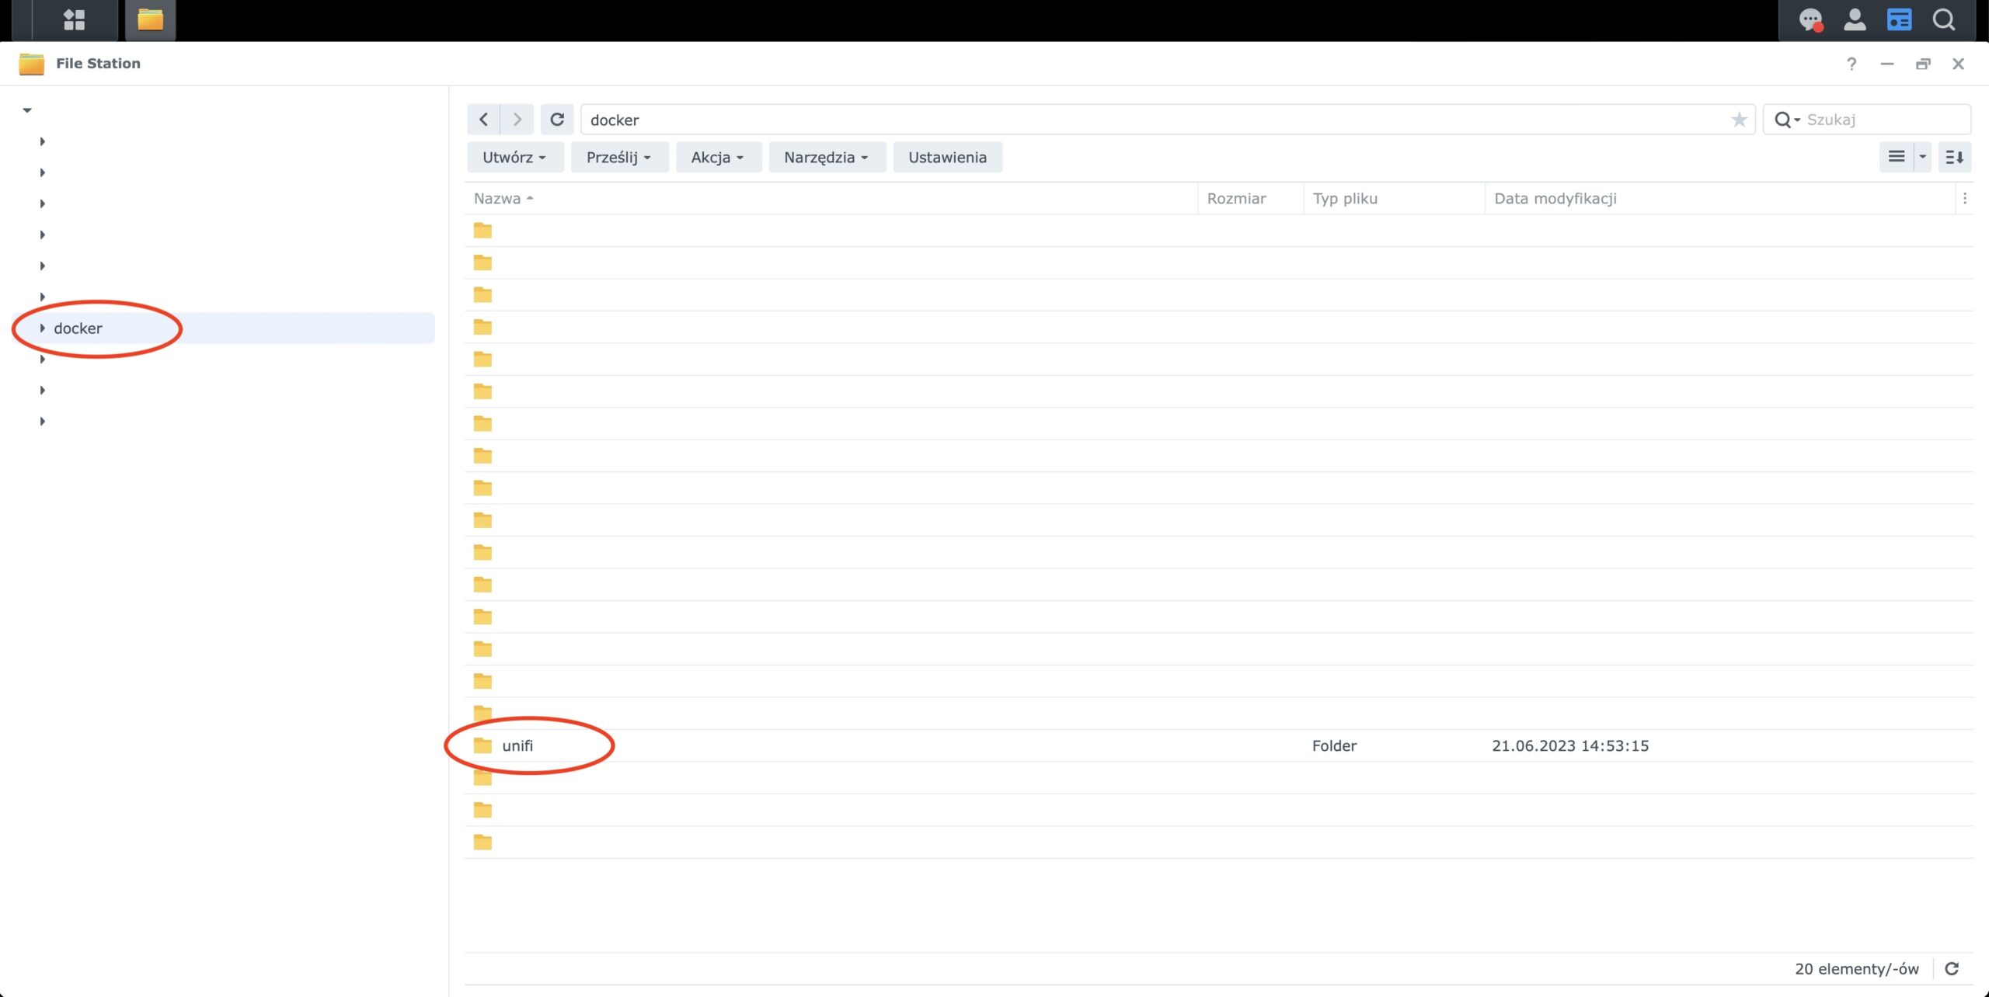Viewport: 1989px width, 997px height.
Task: Select the unifi folder row
Action: pyautogui.click(x=1218, y=745)
